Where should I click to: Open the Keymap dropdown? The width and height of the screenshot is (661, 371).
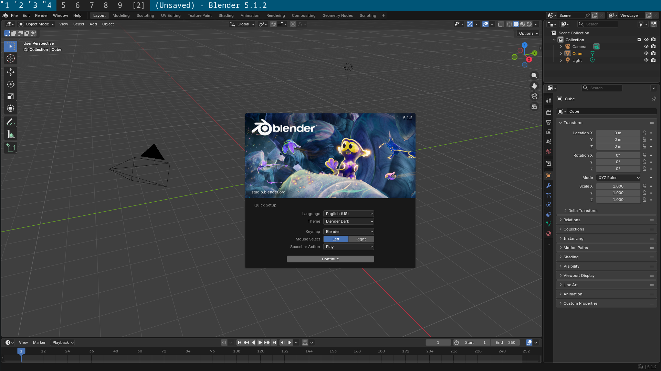point(349,232)
